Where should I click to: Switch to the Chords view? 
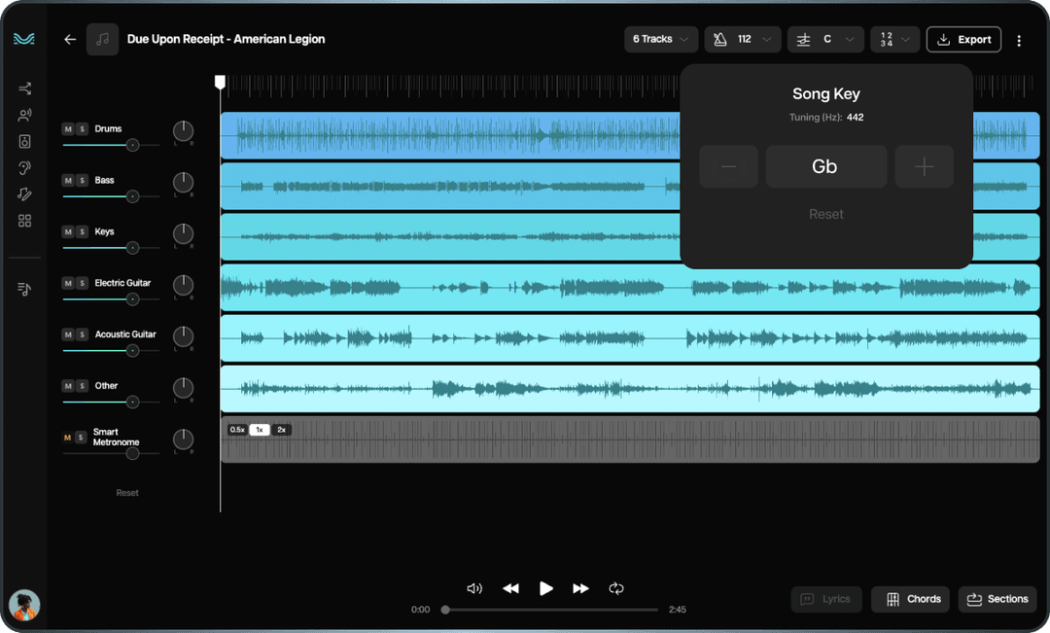(910, 599)
